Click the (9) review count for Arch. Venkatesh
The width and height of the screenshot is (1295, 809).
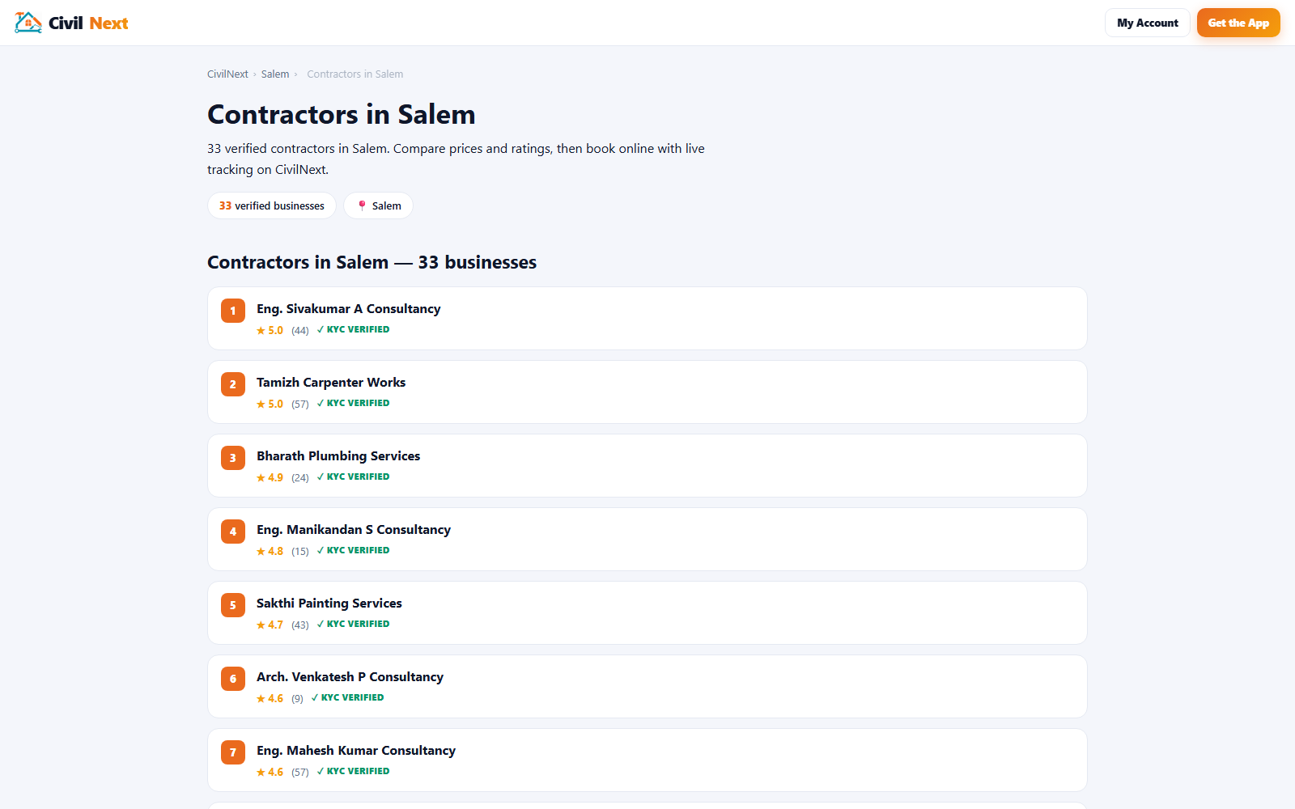pos(297,698)
